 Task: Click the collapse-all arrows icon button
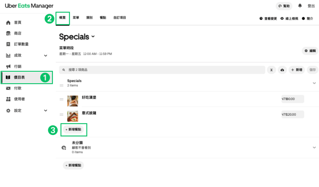click(x=271, y=70)
